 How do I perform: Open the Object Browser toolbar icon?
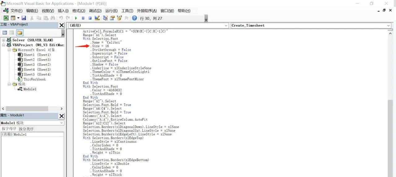tap(119, 18)
